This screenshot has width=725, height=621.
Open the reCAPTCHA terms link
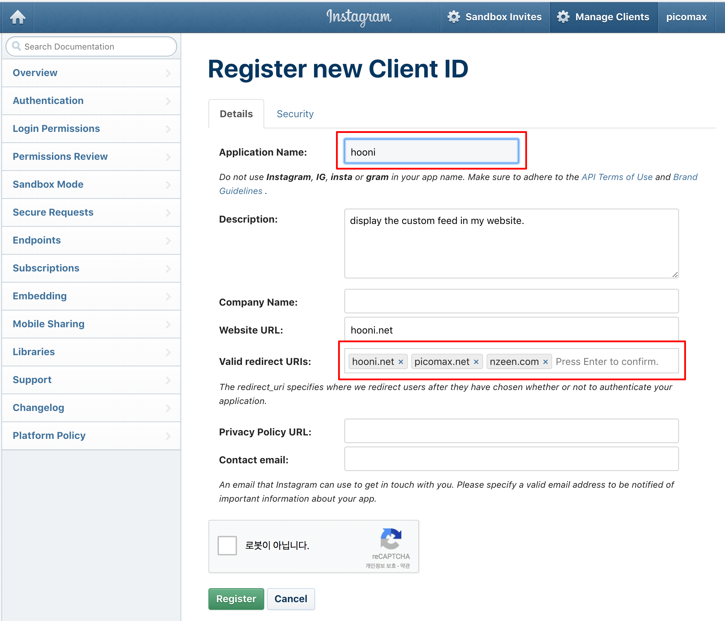[405, 566]
